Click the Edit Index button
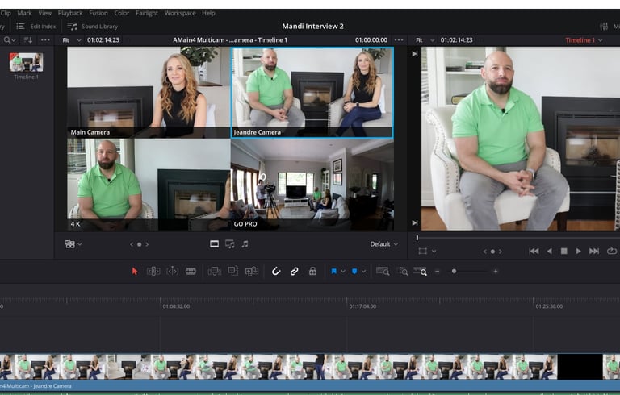Screen dimensions: 620x395 point(36,27)
